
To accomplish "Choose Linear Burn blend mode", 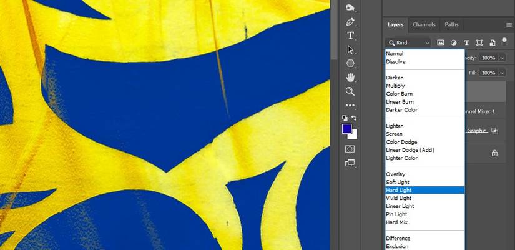I will (425, 102).
